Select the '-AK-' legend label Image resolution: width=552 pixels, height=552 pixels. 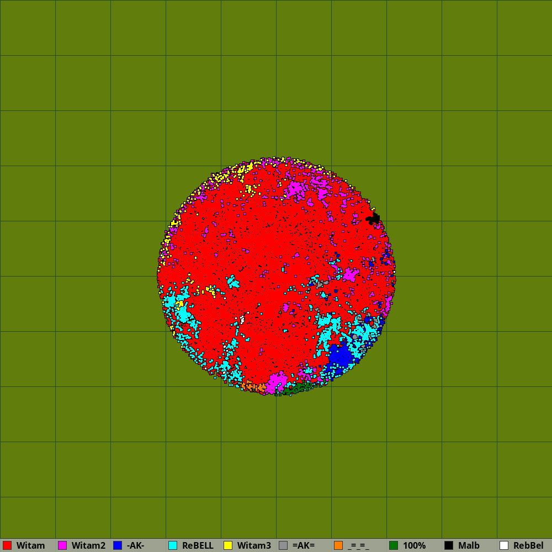coord(136,545)
